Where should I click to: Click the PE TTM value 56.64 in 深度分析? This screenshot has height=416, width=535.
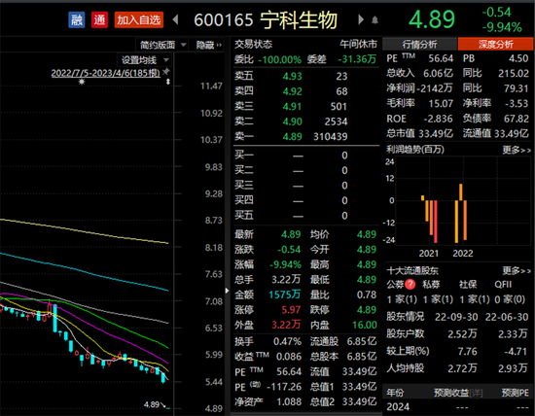pyautogui.click(x=441, y=58)
